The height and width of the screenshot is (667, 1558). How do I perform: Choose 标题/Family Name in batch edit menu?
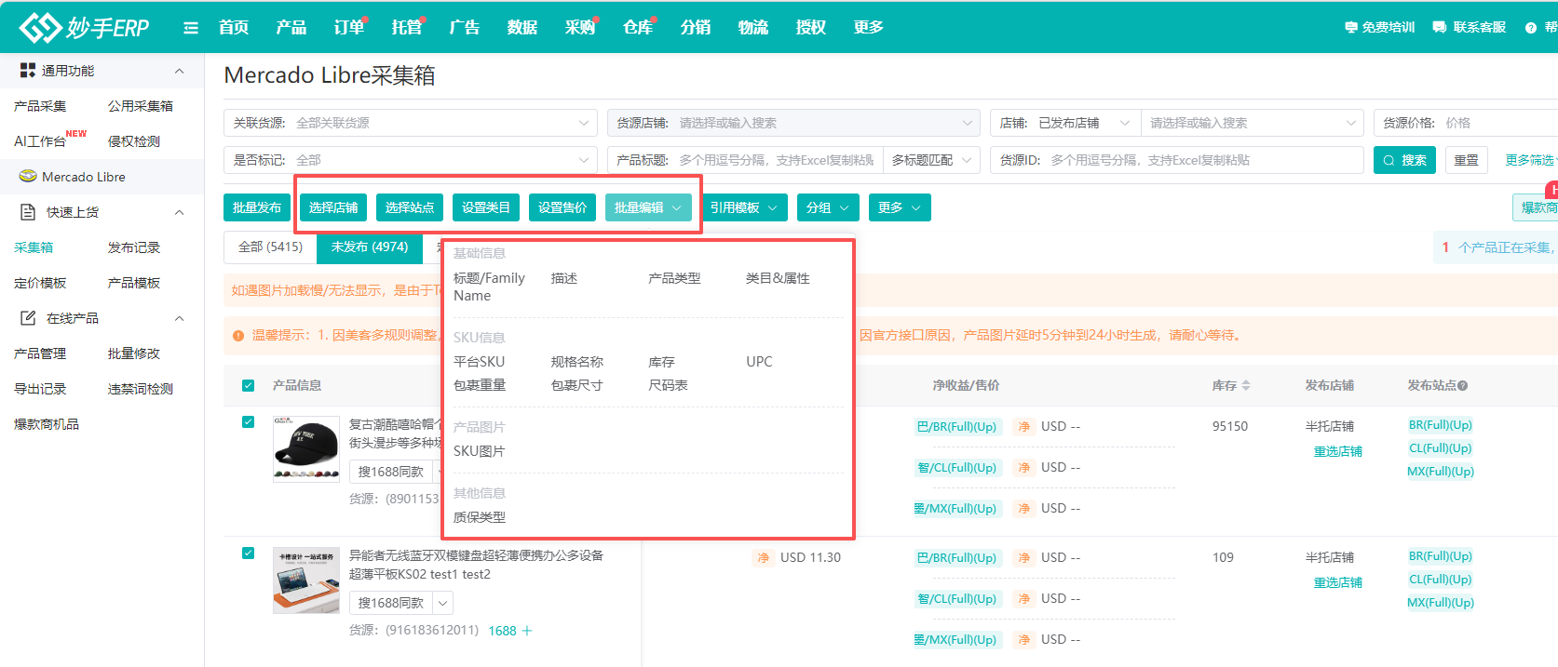pyautogui.click(x=490, y=287)
